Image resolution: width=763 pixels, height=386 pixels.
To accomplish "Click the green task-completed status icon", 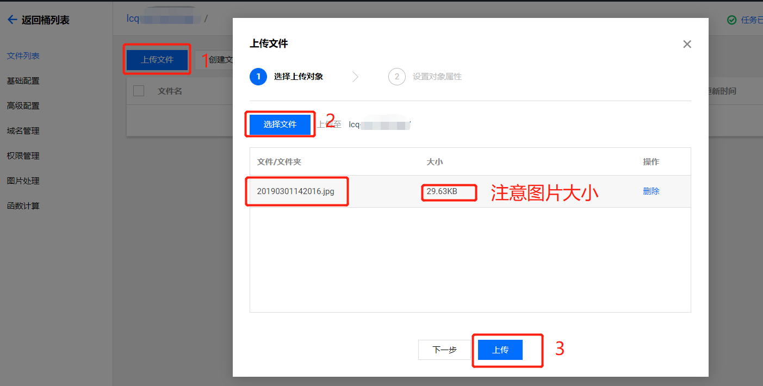I will [732, 18].
